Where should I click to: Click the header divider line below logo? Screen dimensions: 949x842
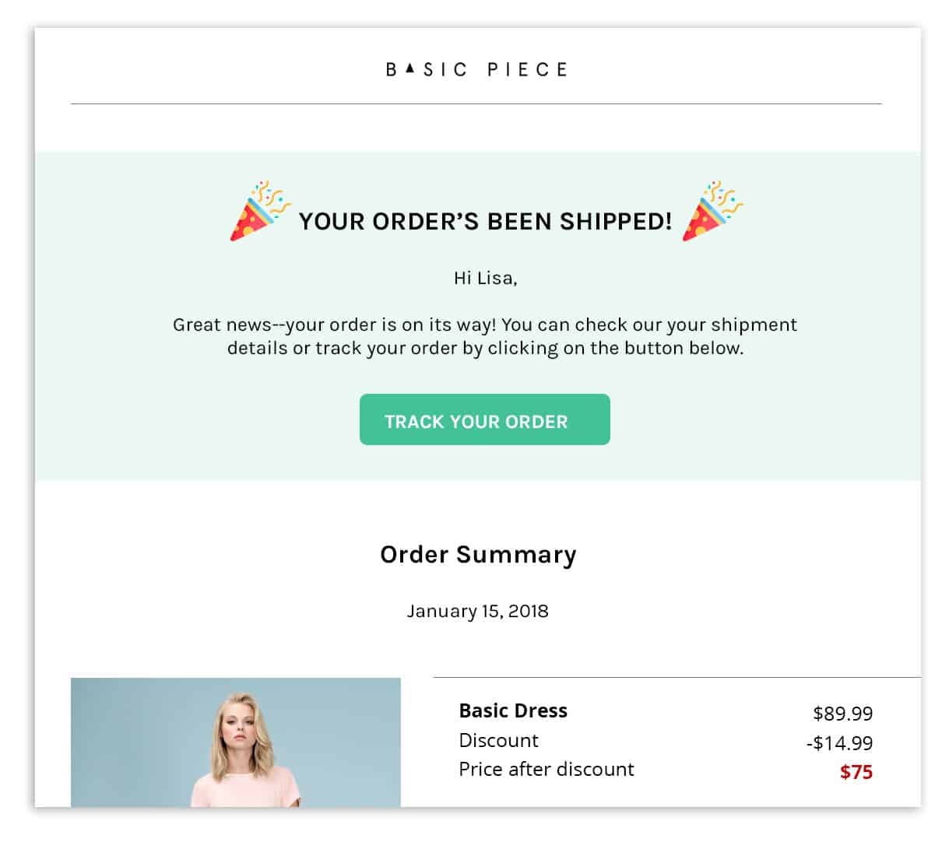[x=476, y=103]
